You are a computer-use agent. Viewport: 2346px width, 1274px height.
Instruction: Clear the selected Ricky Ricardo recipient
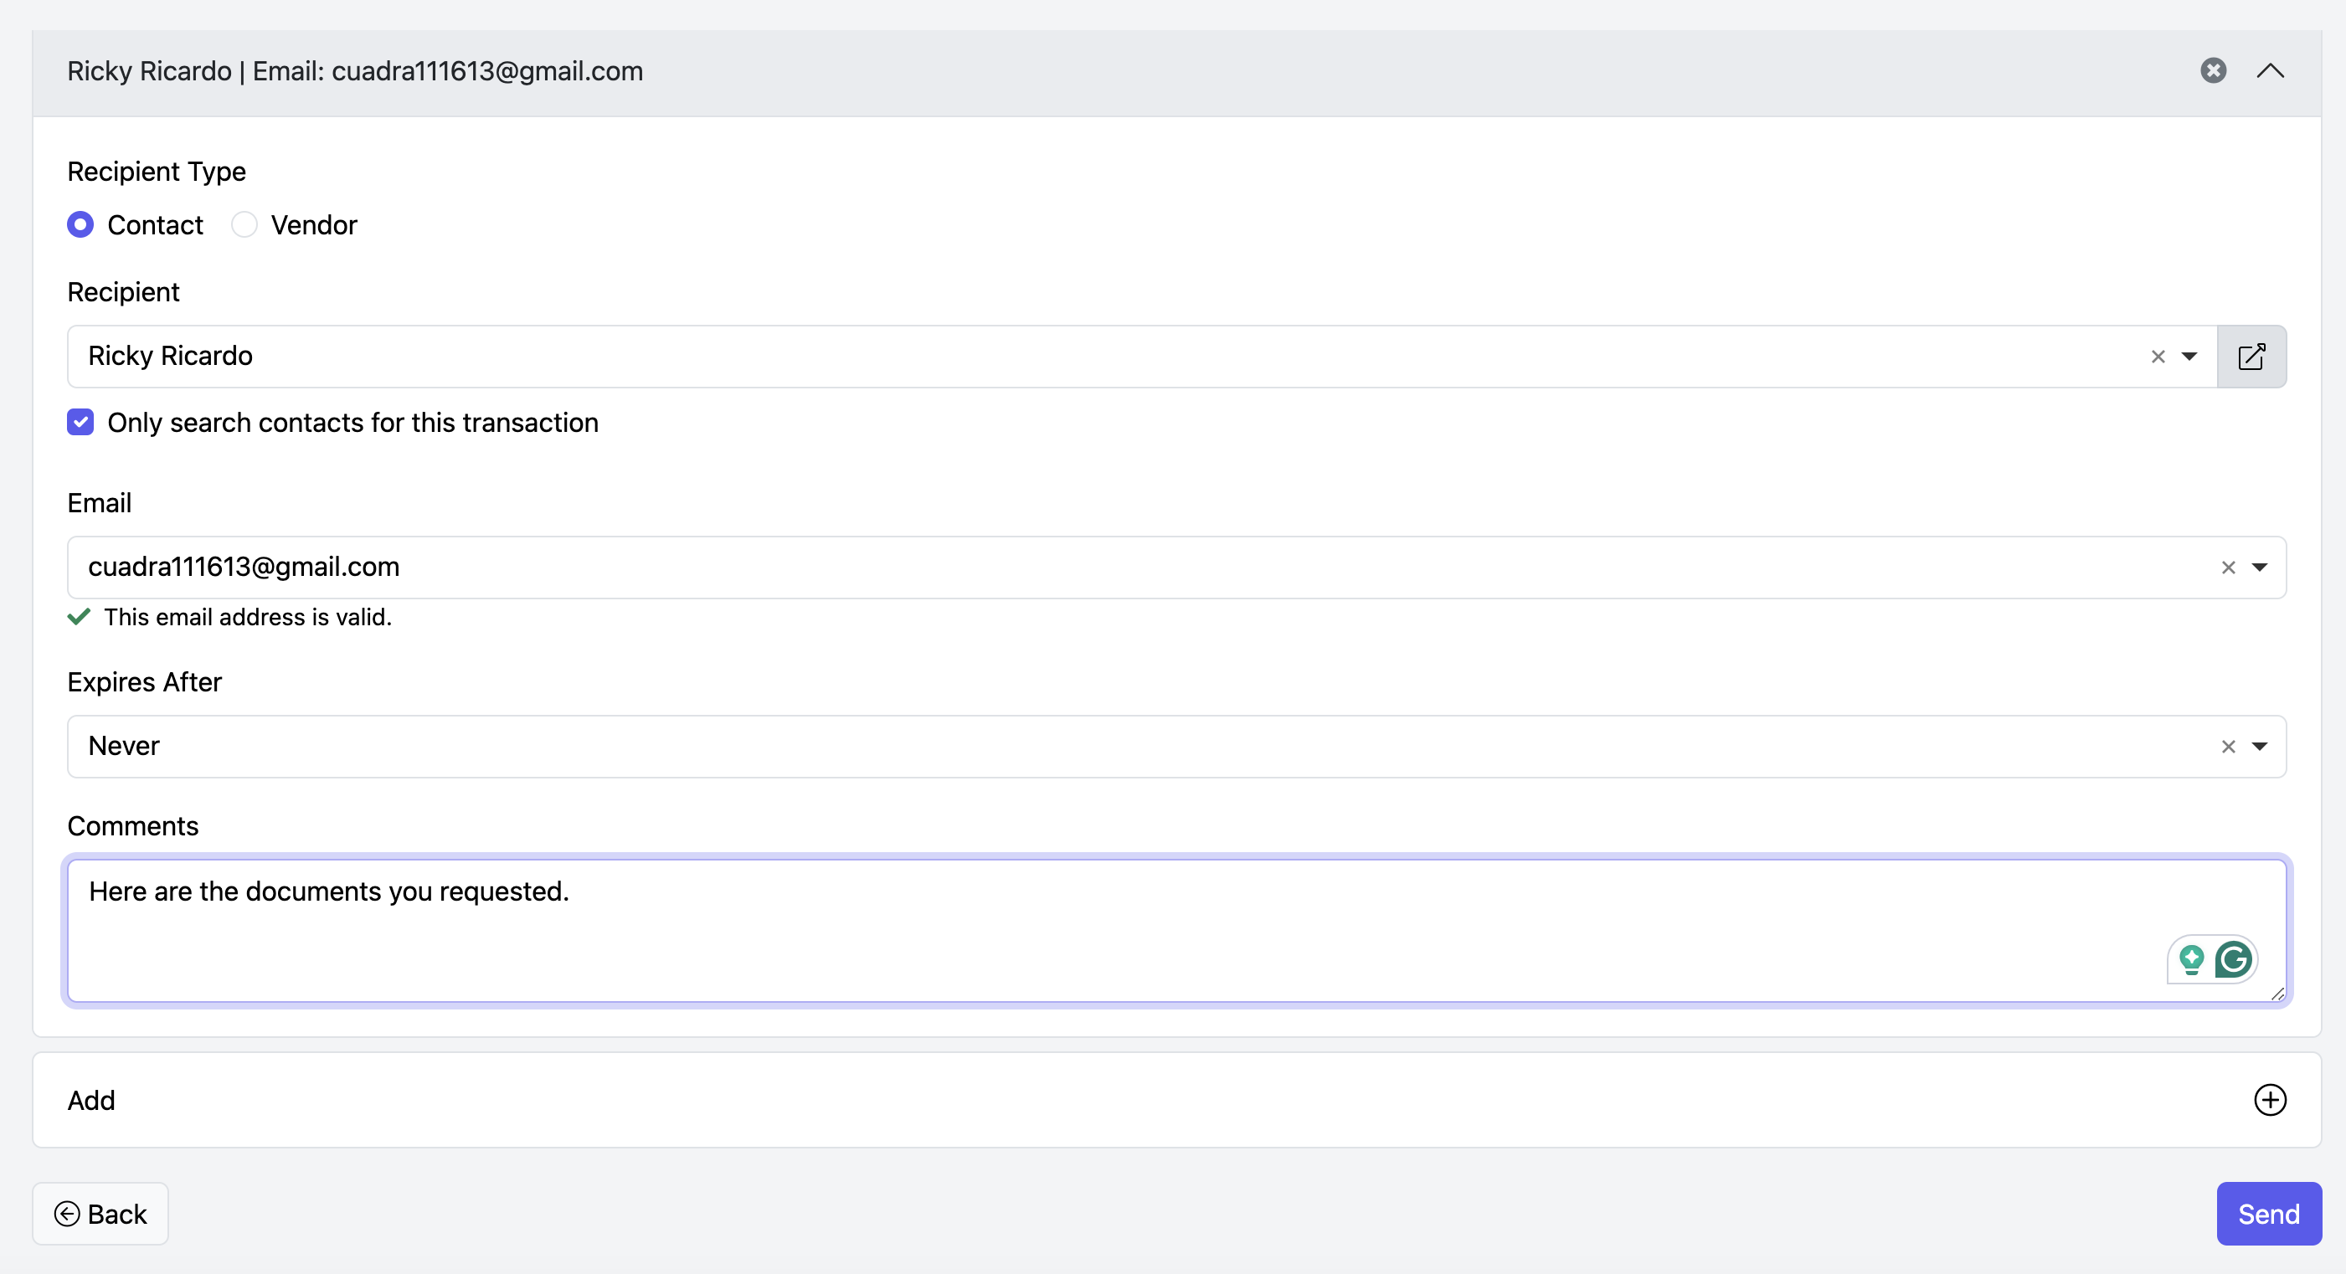2158,356
